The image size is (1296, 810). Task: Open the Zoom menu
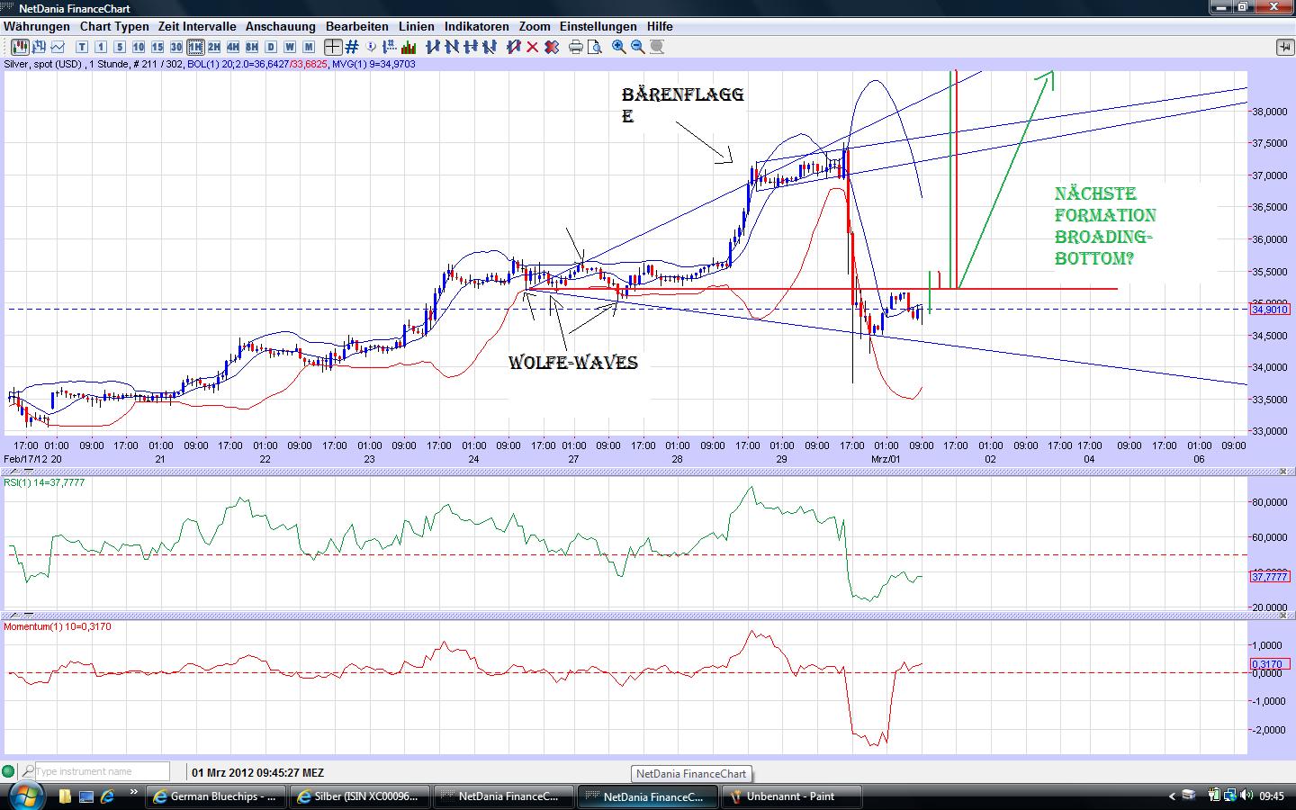(535, 27)
